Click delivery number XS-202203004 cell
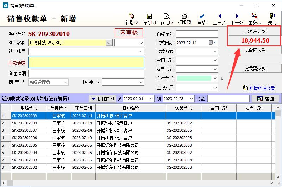Image resolution: width=282 pixels, height=187 pixels. (184, 160)
